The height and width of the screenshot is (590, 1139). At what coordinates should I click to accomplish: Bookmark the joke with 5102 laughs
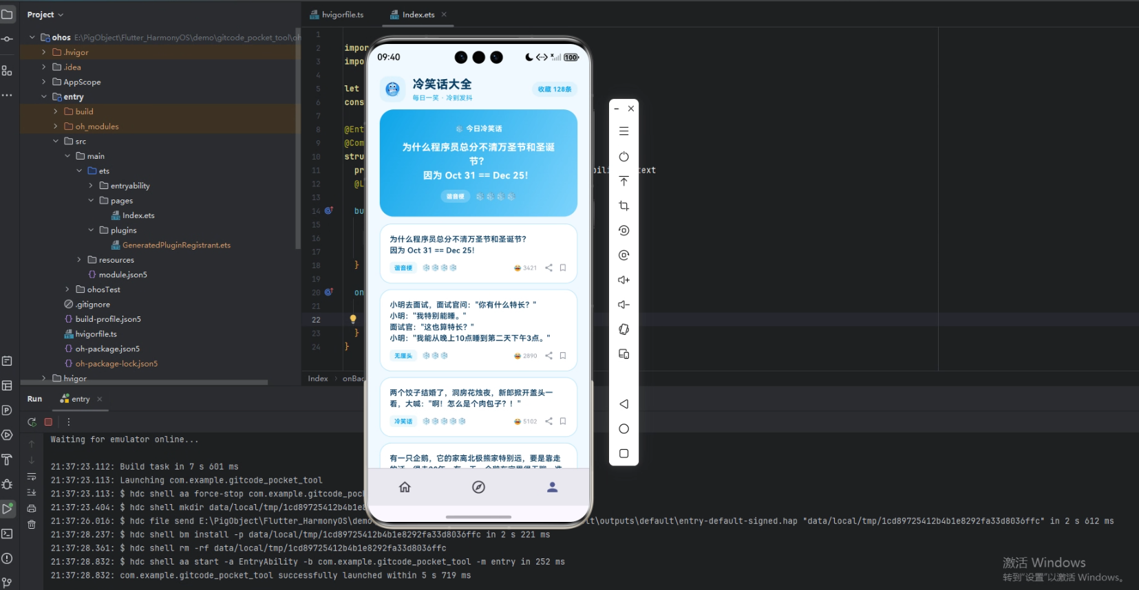[x=563, y=422]
